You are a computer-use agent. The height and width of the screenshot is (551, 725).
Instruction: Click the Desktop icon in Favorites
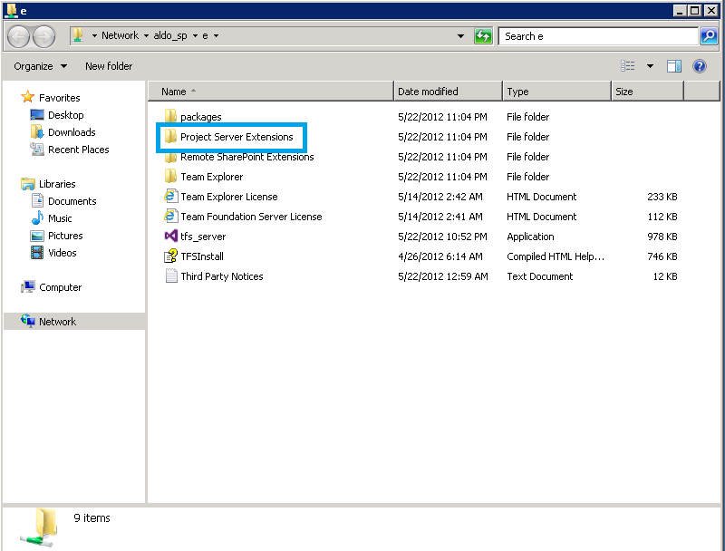click(x=37, y=114)
